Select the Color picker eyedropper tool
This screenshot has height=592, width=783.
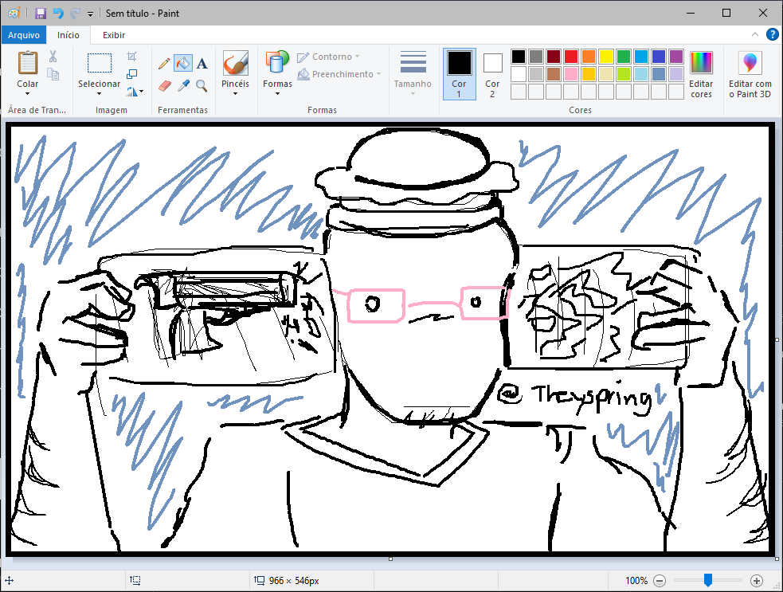[x=183, y=86]
